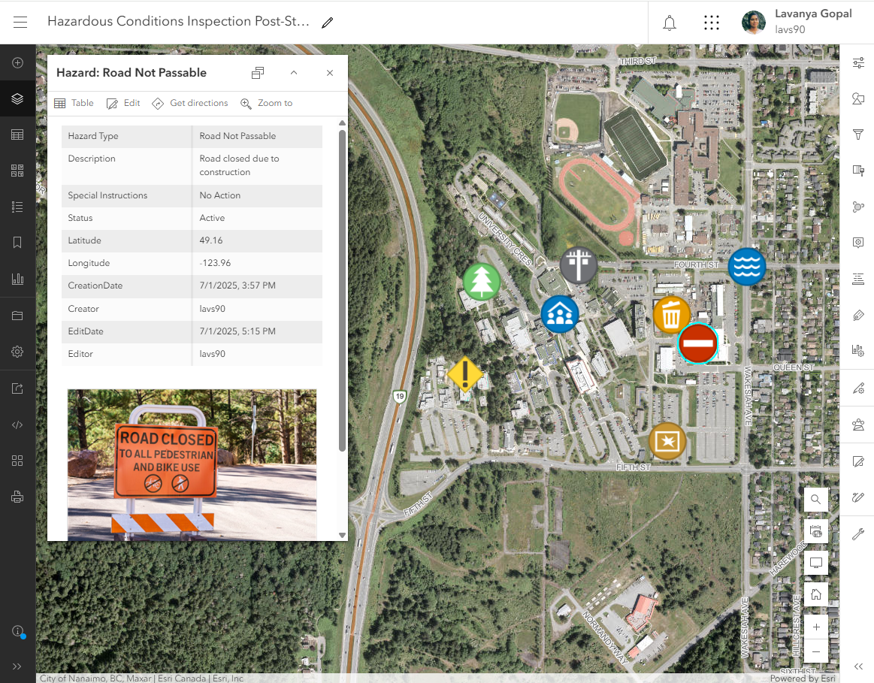Screen dimensions: 874x683
Task: Click the CreationDate value '7/1/2025, 3:57 PM'
Action: 237,286
